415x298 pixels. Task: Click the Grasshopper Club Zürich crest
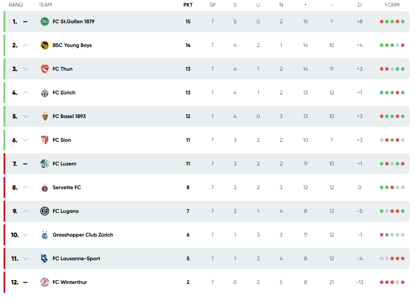pos(44,235)
